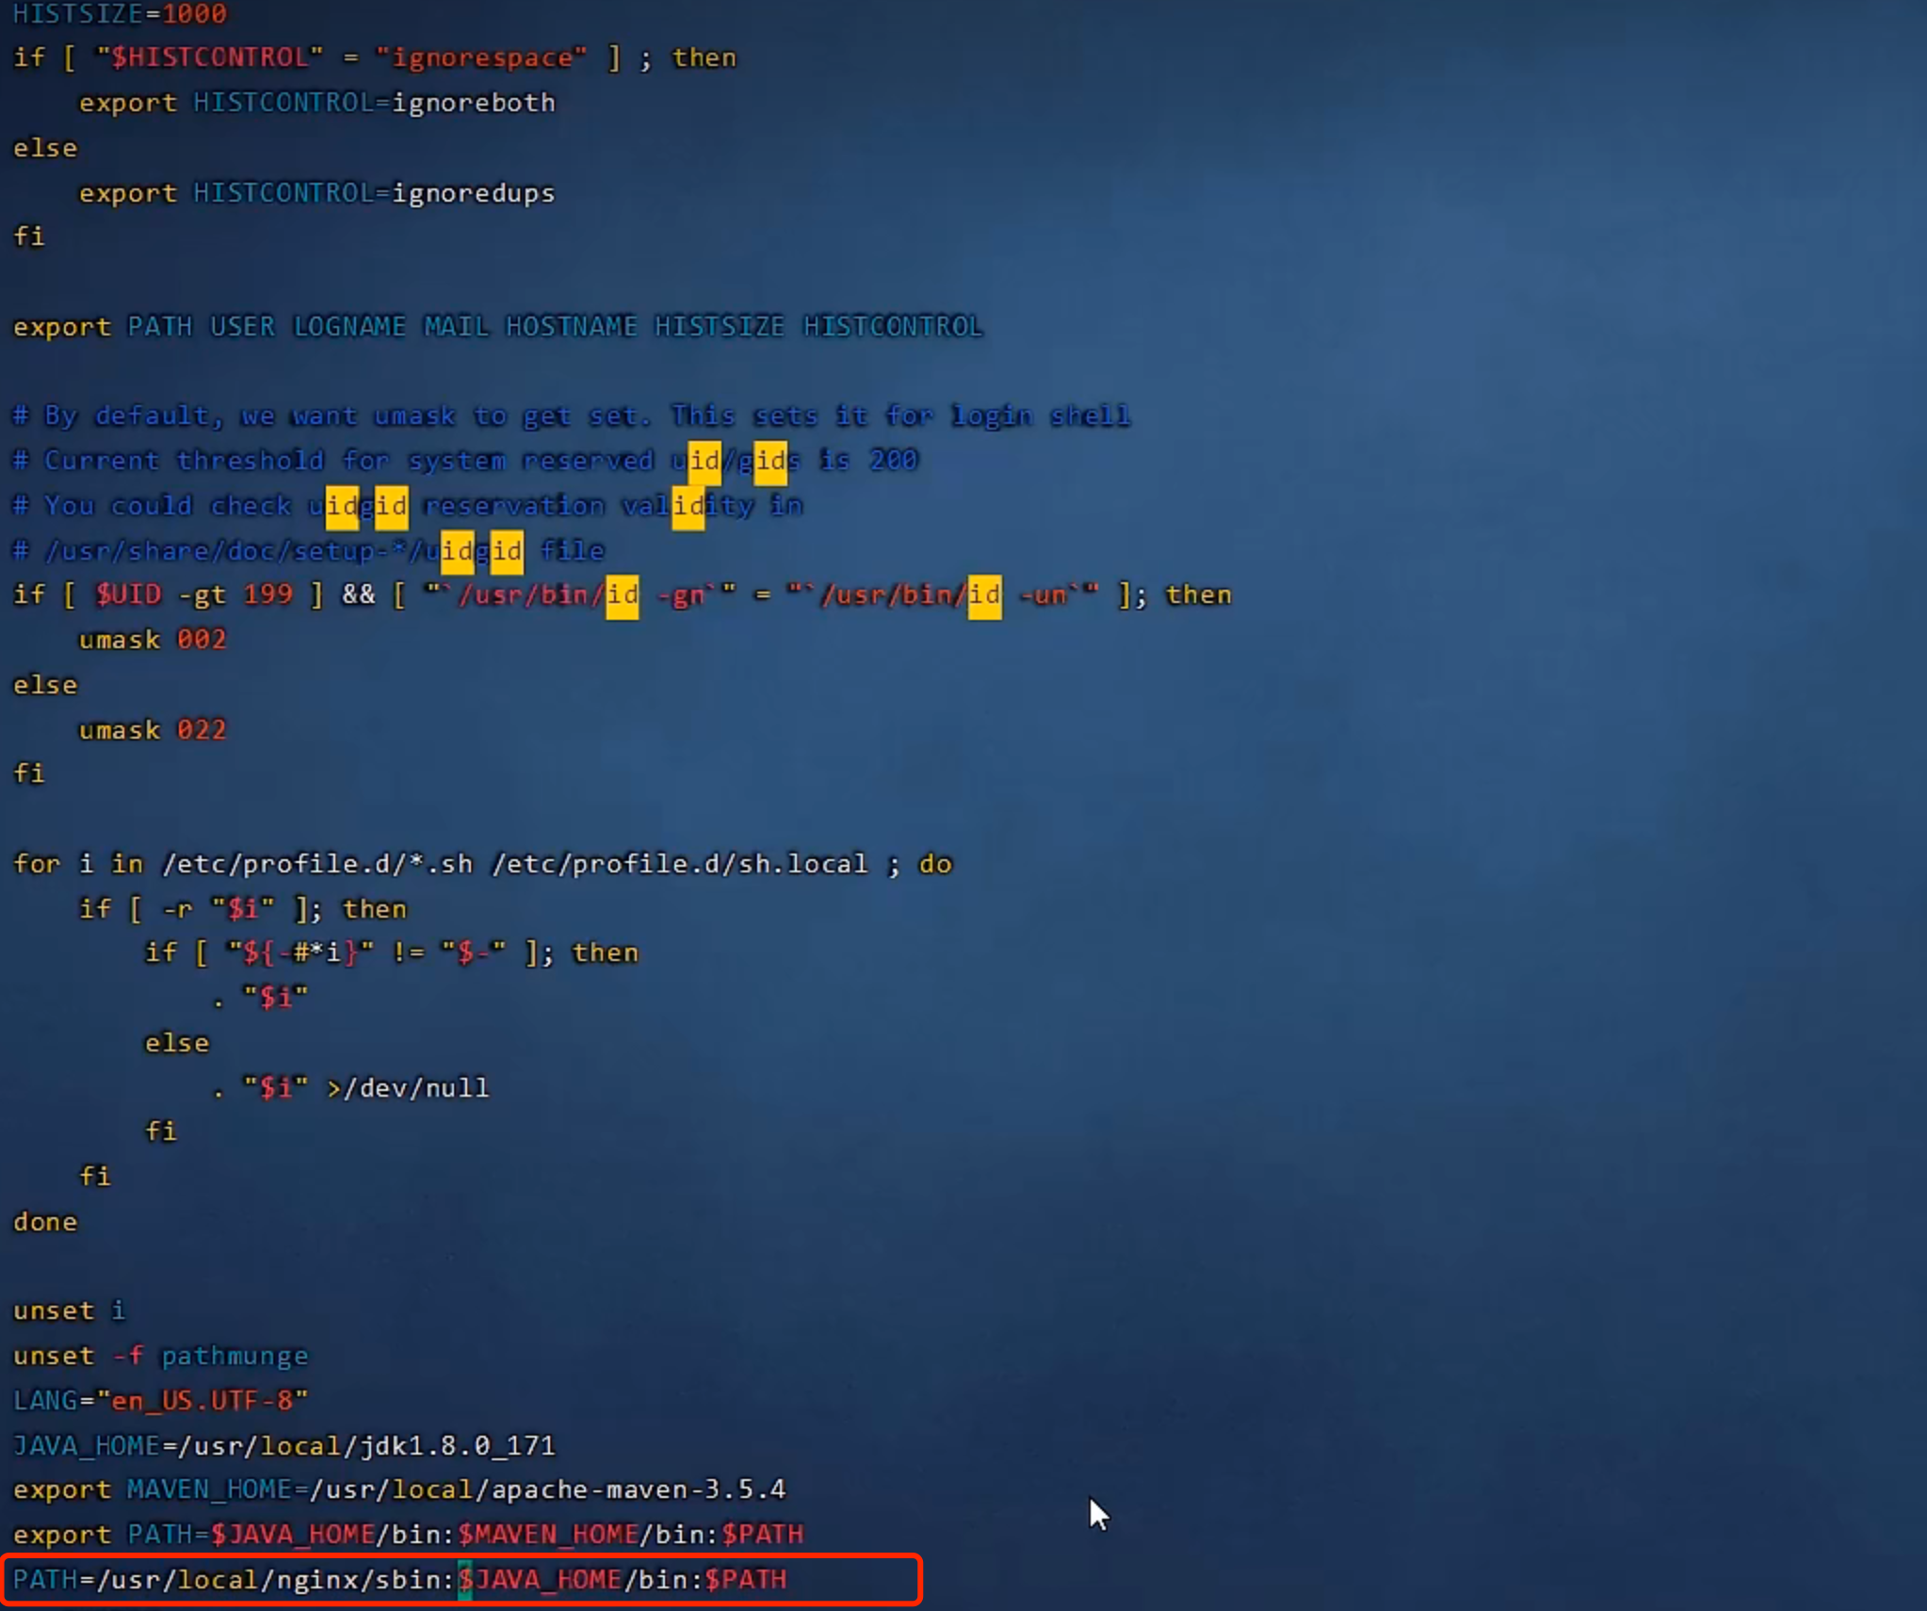Click the export HISTCONTROL=ignoreboth text

[316, 102]
